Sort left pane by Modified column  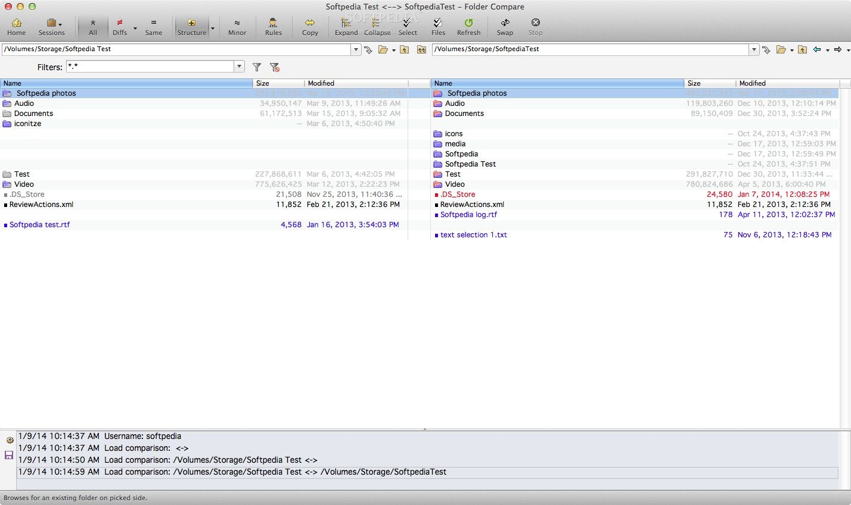pyautogui.click(x=356, y=83)
